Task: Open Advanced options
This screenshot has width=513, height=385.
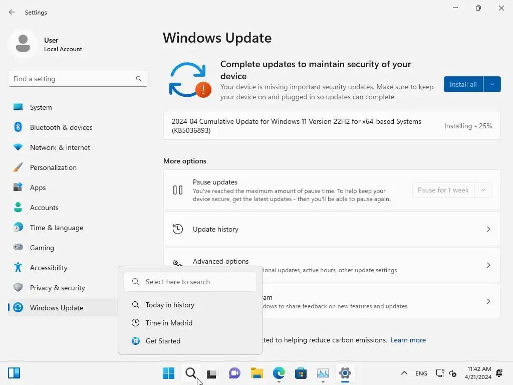Action: click(x=332, y=265)
